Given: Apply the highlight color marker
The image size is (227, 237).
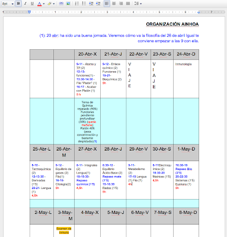Looking at the screenshot, I should click(49, 4).
